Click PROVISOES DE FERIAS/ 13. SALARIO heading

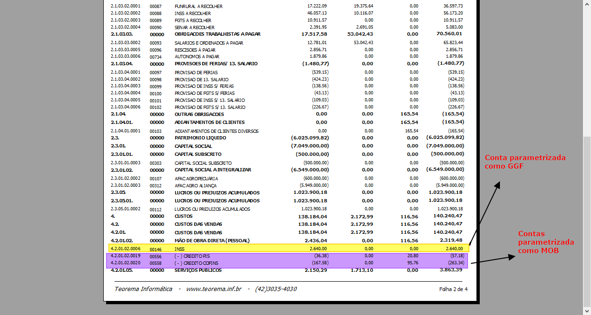(x=216, y=63)
